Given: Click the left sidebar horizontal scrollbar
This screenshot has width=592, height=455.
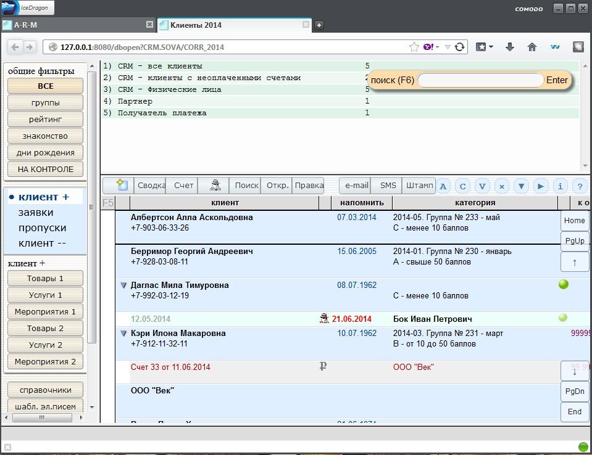Looking at the screenshot, I should (x=42, y=417).
